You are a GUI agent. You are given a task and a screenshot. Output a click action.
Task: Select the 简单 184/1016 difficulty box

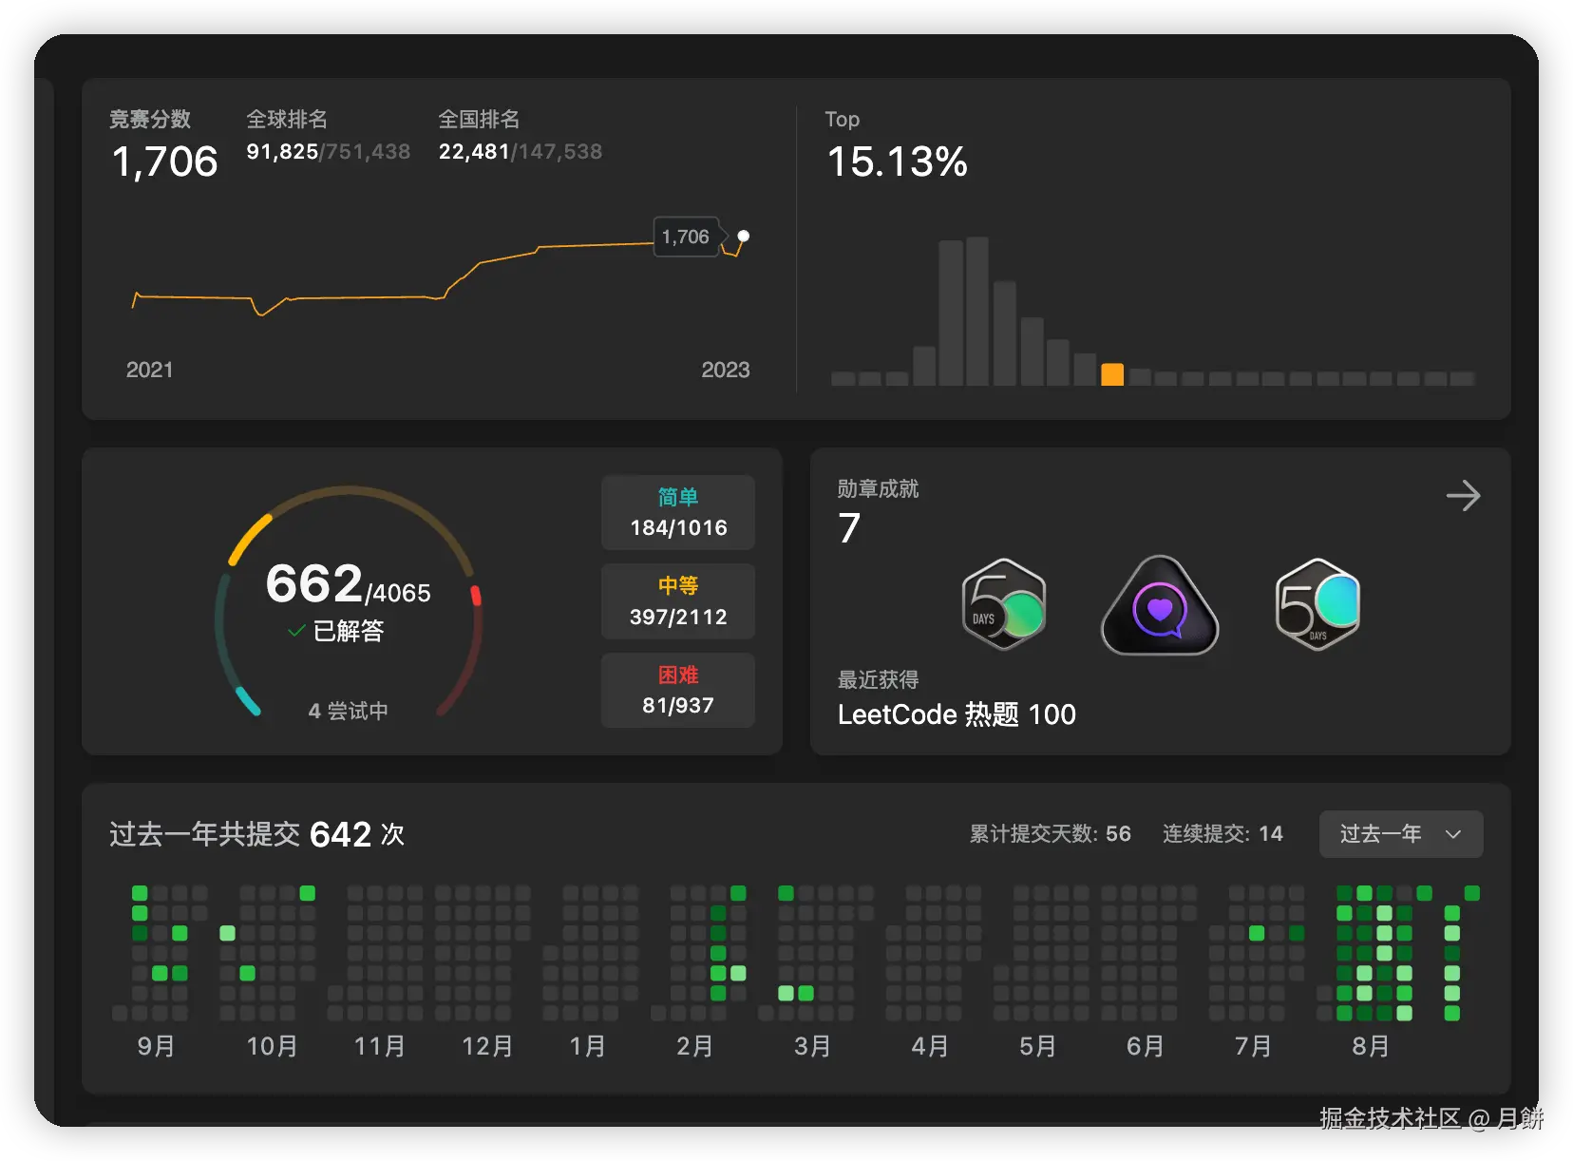coord(677,513)
